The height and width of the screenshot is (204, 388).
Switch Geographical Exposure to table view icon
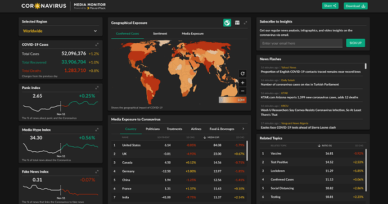(237, 22)
